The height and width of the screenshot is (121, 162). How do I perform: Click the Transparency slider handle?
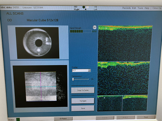point(73,79)
